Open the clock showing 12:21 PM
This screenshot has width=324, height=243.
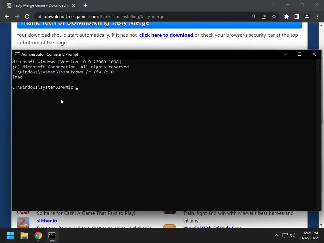[309, 235]
